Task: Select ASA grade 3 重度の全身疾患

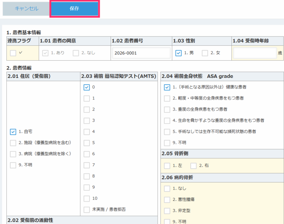Action: [x=167, y=110]
